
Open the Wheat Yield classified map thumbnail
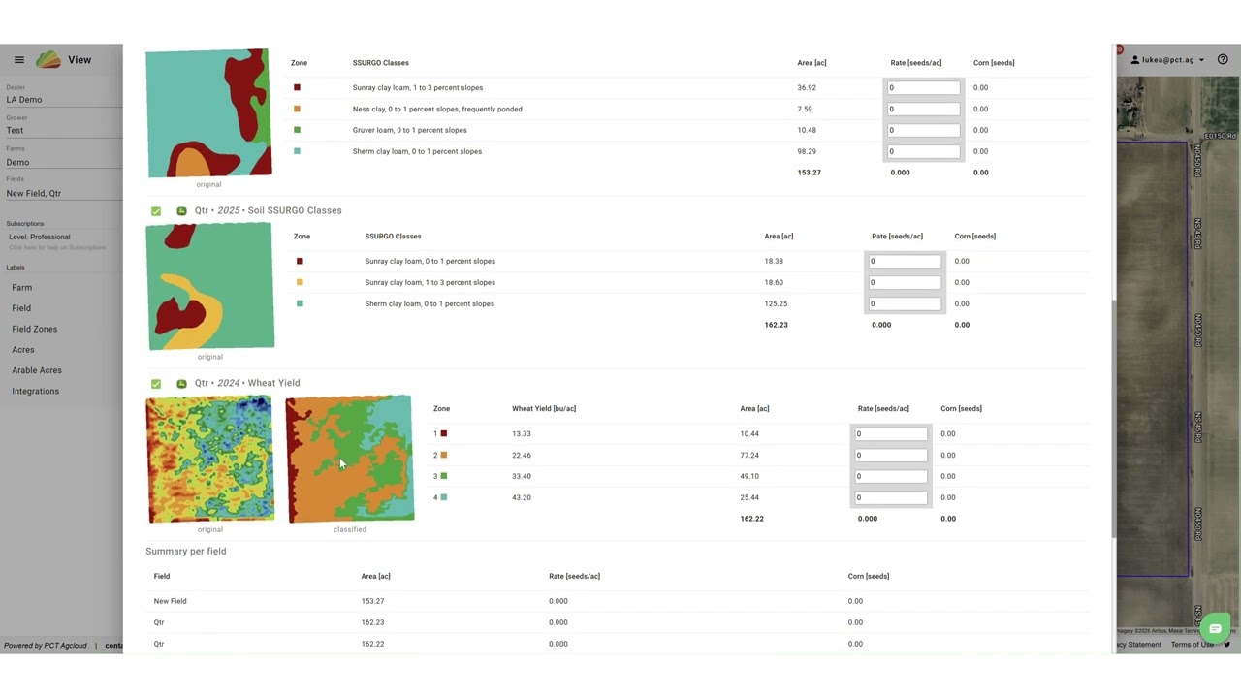tap(350, 459)
